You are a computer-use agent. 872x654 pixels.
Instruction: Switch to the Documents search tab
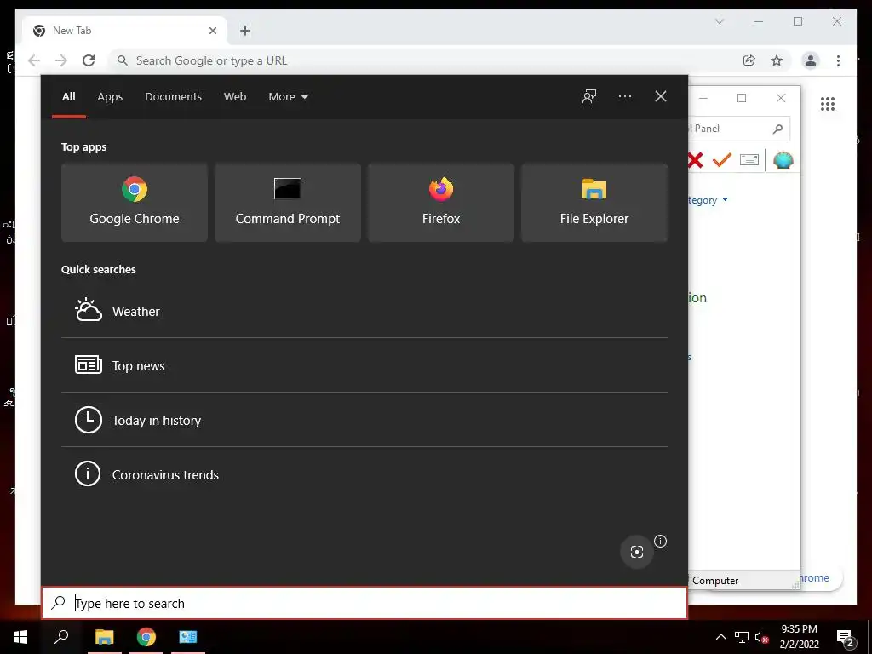[173, 97]
